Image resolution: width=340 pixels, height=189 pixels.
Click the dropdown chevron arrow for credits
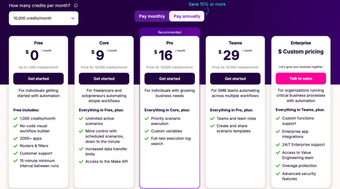tap(73, 18)
